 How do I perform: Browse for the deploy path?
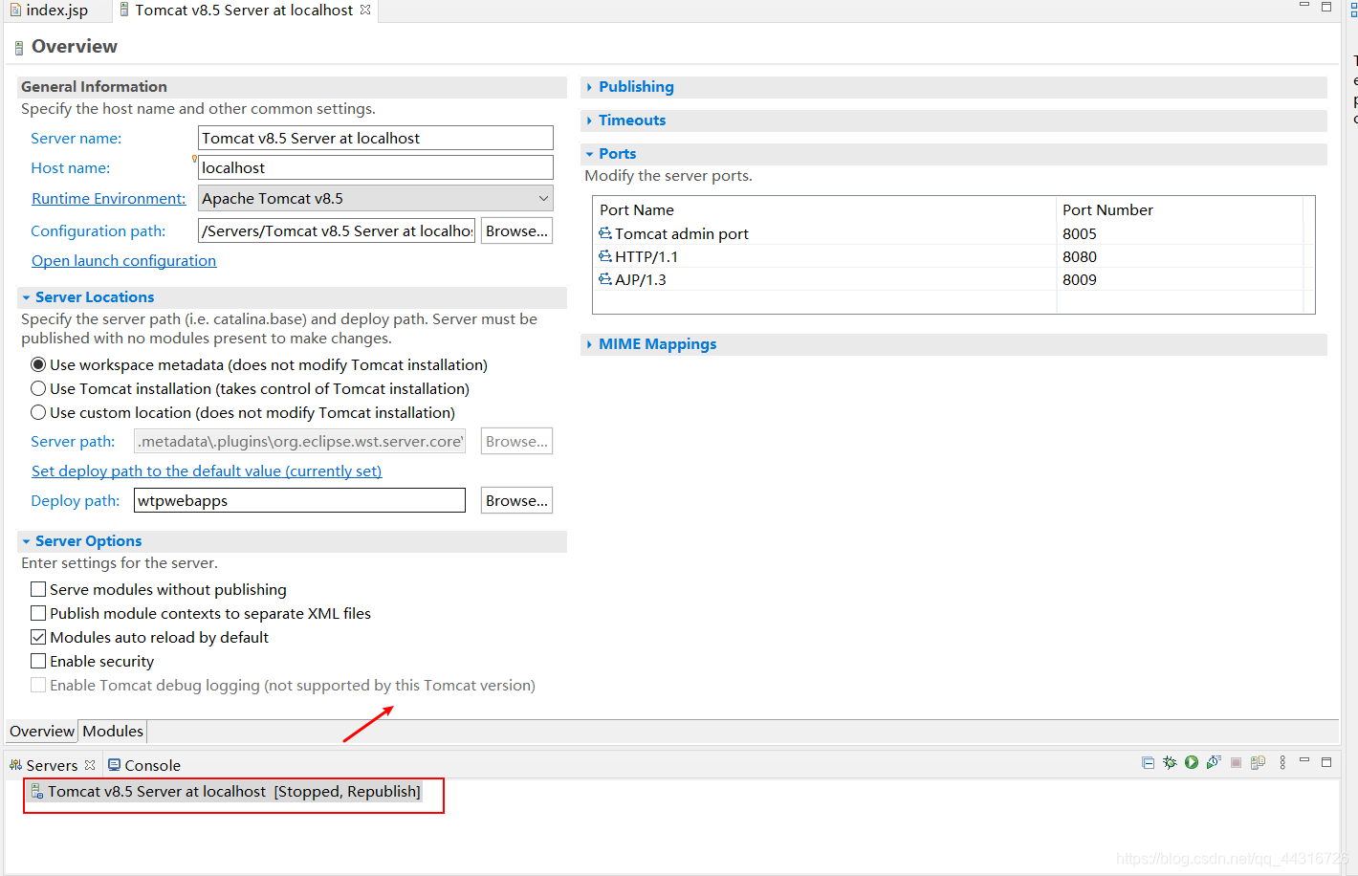point(516,500)
